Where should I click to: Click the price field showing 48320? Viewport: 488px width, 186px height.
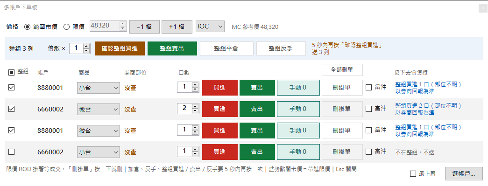(x=105, y=26)
